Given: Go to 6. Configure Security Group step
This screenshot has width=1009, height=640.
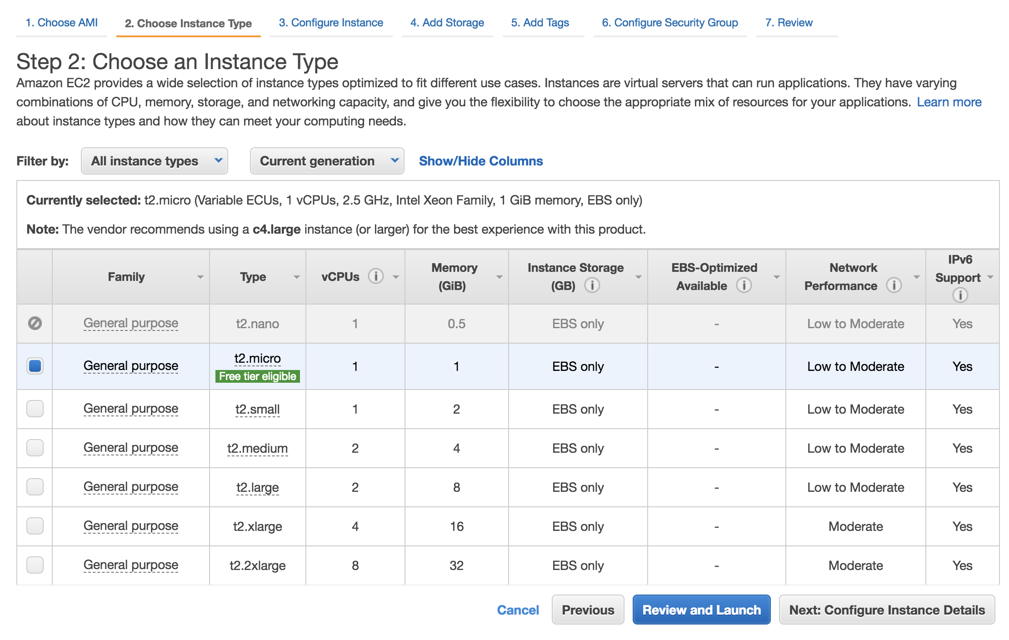Looking at the screenshot, I should 670,23.
